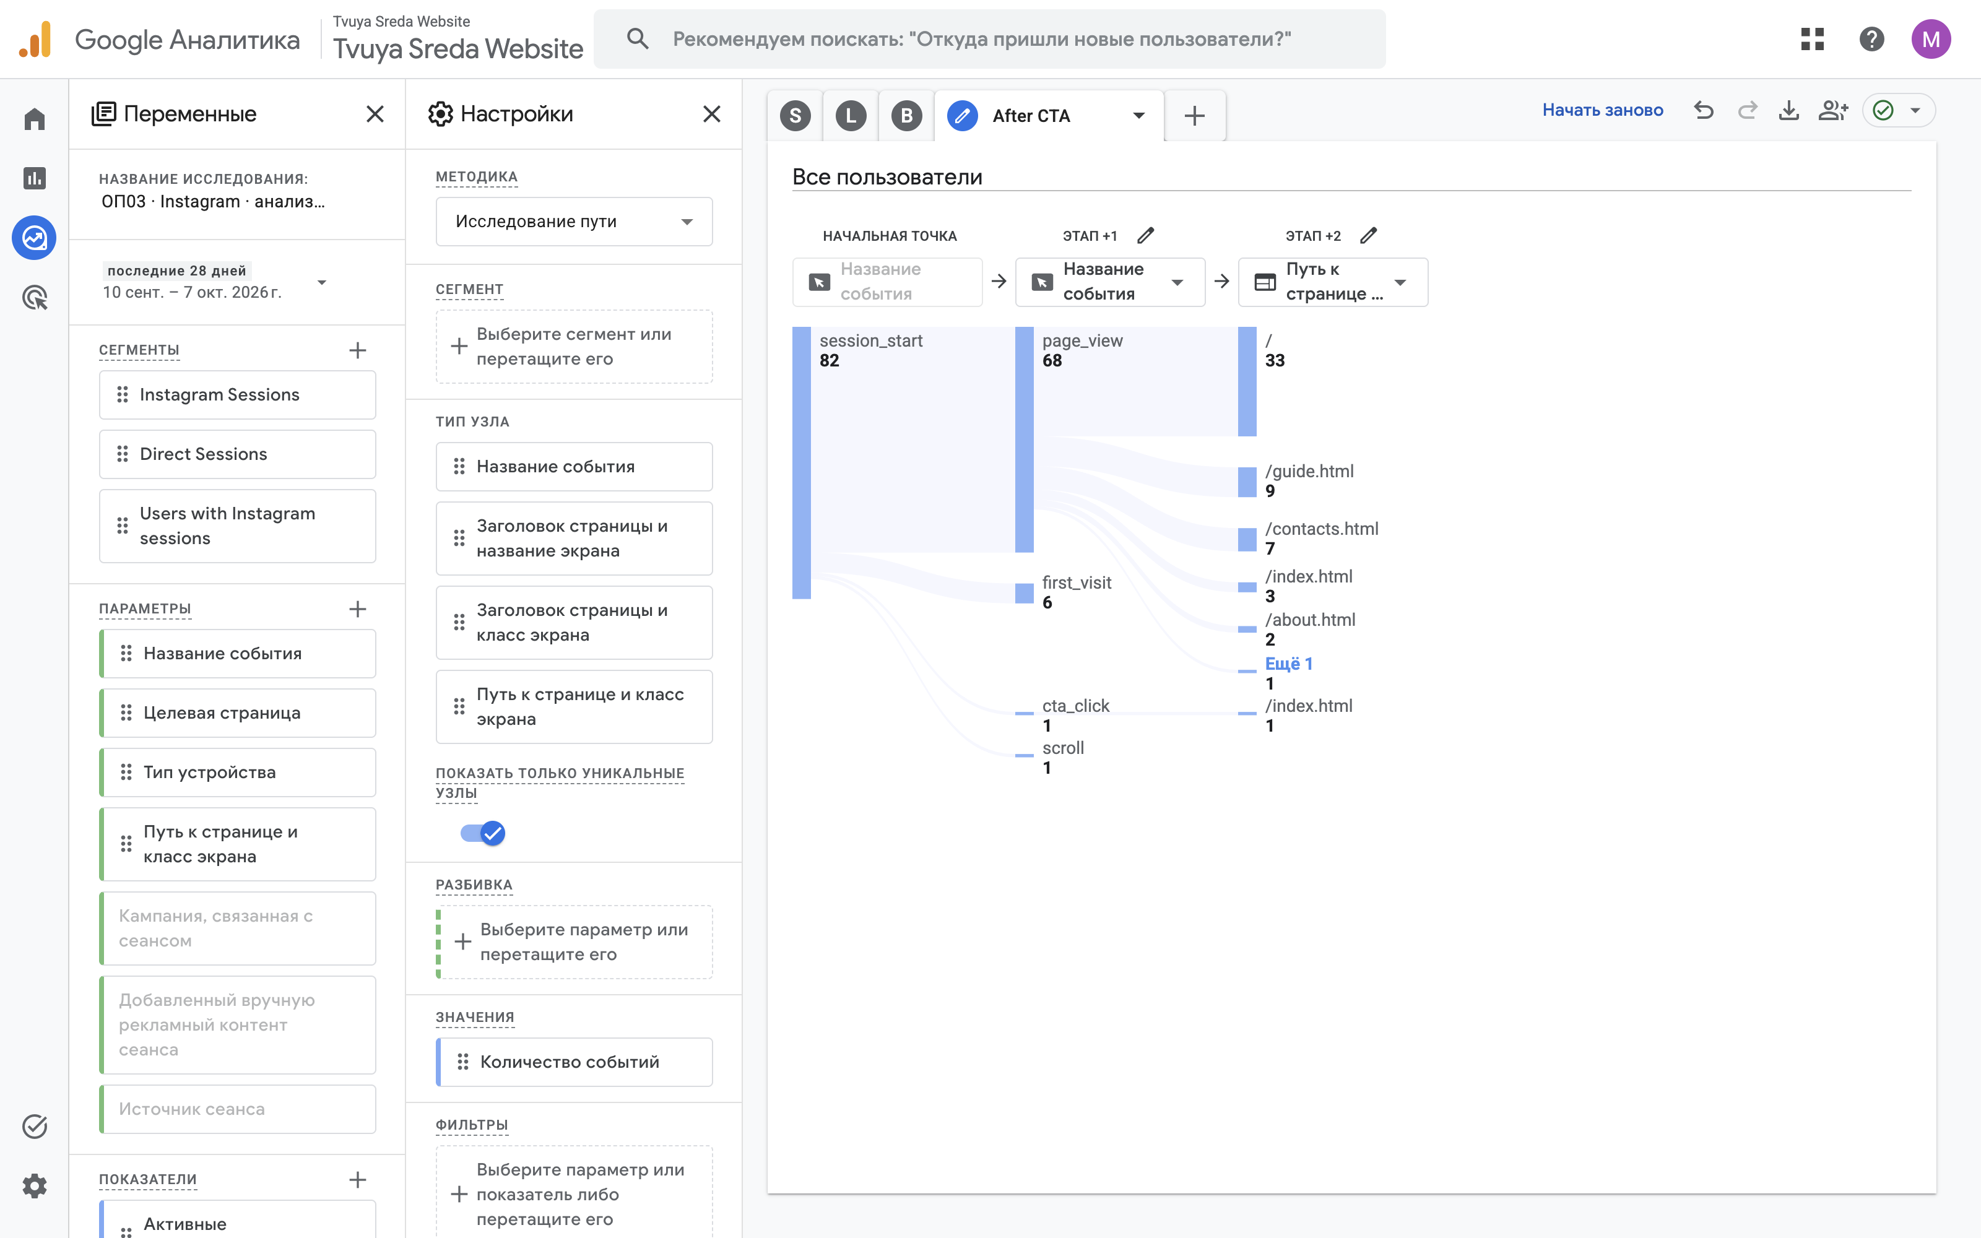Edit Step +1 with pencil icon

click(x=1145, y=236)
